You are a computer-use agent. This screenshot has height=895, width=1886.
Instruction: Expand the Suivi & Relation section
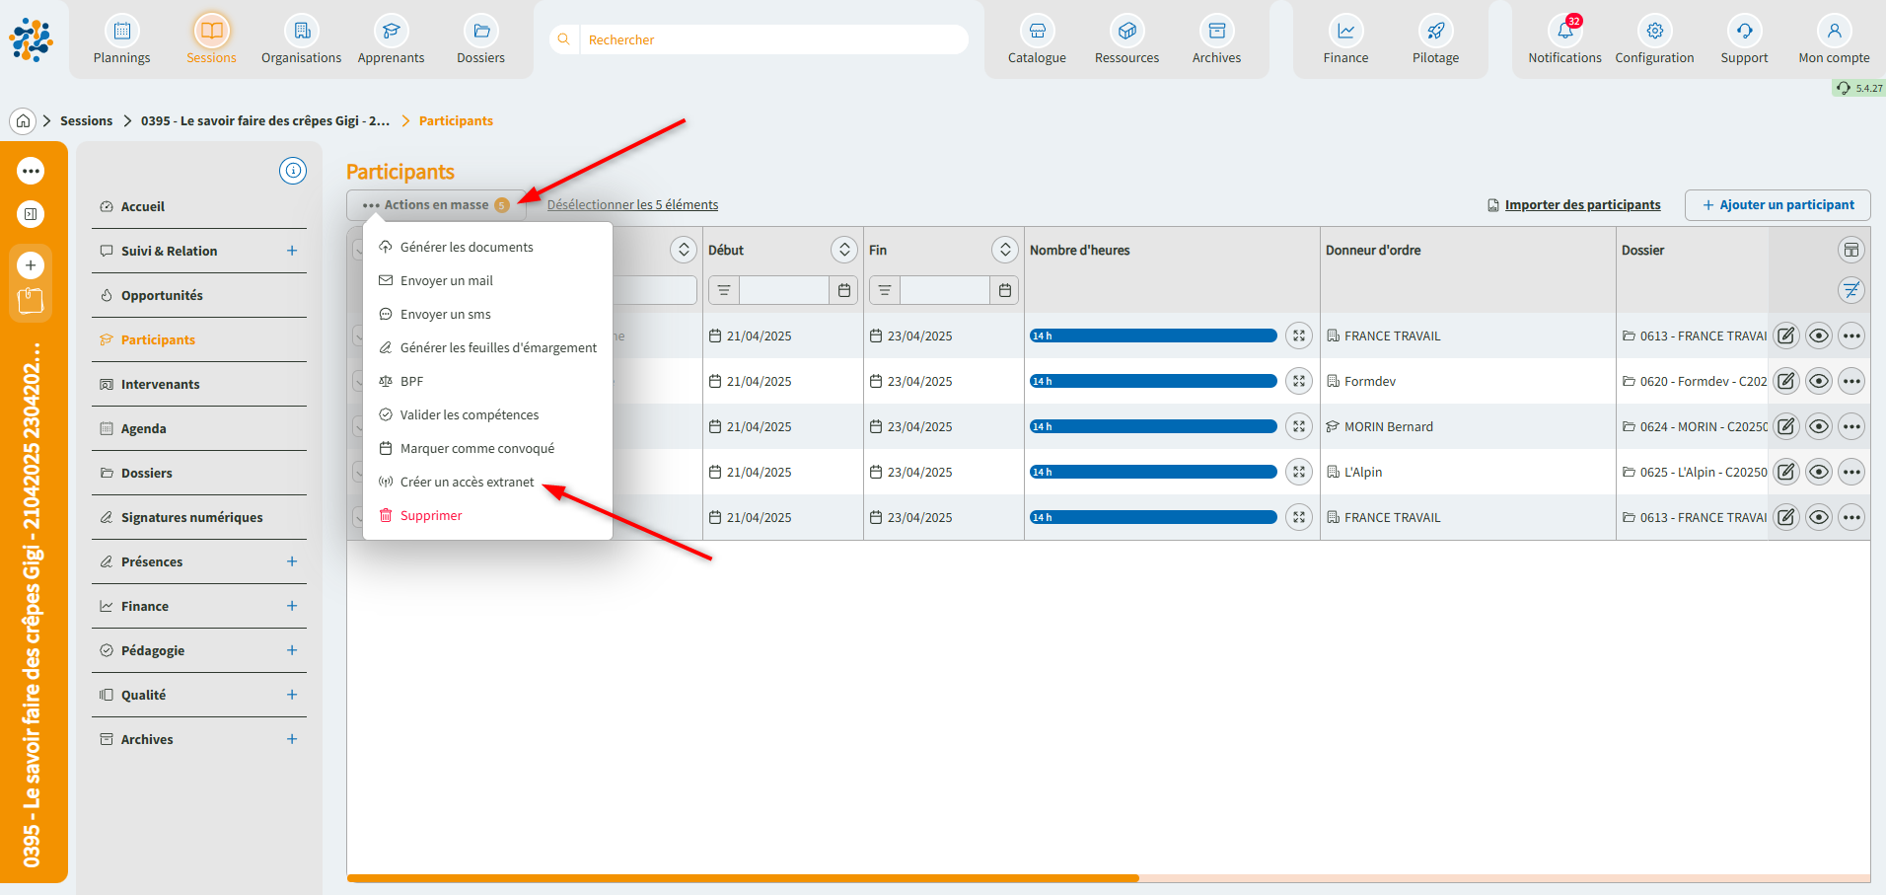click(292, 251)
